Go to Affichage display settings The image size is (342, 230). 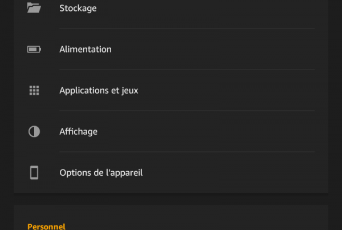coord(171,131)
